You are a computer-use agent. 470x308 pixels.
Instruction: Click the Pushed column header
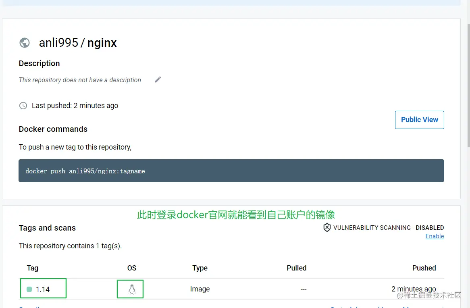pos(424,268)
